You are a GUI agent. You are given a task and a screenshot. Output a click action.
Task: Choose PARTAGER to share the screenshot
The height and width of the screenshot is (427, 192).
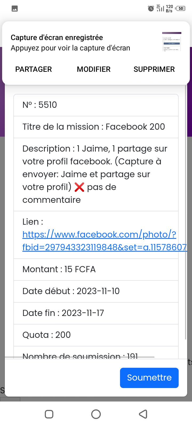34,69
